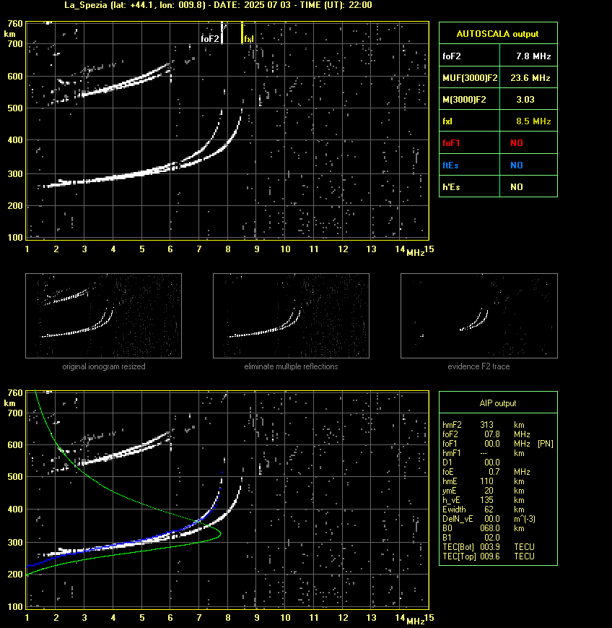
Task: Click the 'original ionogram resized' caption
Action: tap(104, 366)
